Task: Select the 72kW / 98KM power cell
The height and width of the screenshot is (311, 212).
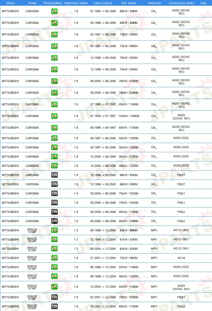Action: [x=129, y=258]
